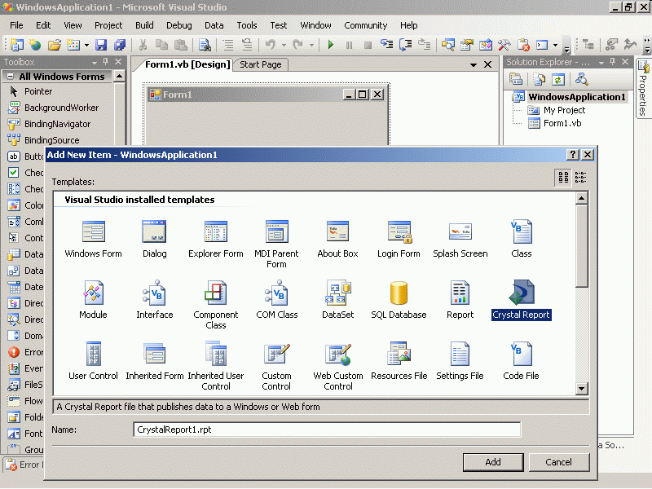
Task: Click Refresh icon in Solution Explorer
Action: [x=558, y=79]
